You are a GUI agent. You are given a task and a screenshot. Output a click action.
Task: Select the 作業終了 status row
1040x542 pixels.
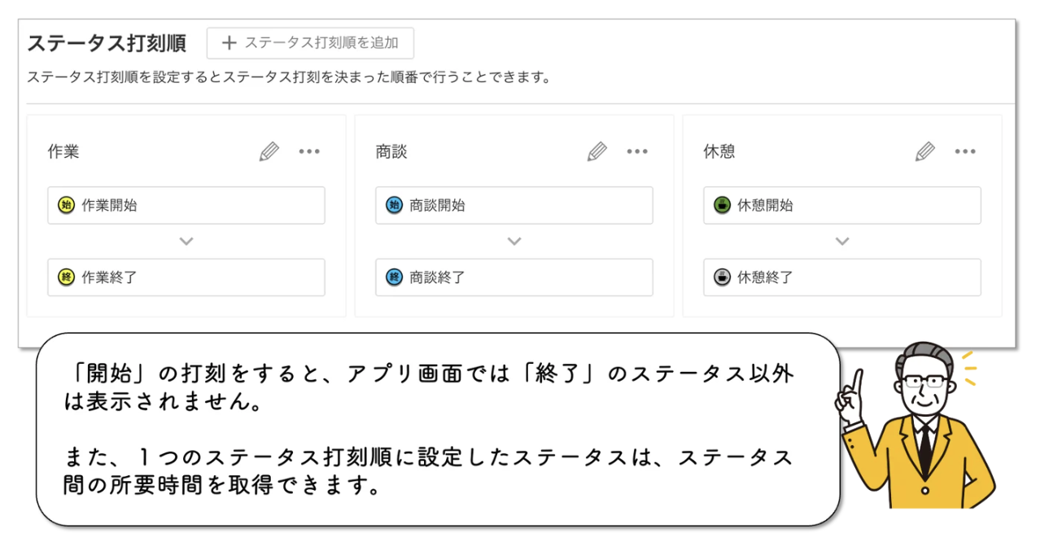[x=186, y=278]
